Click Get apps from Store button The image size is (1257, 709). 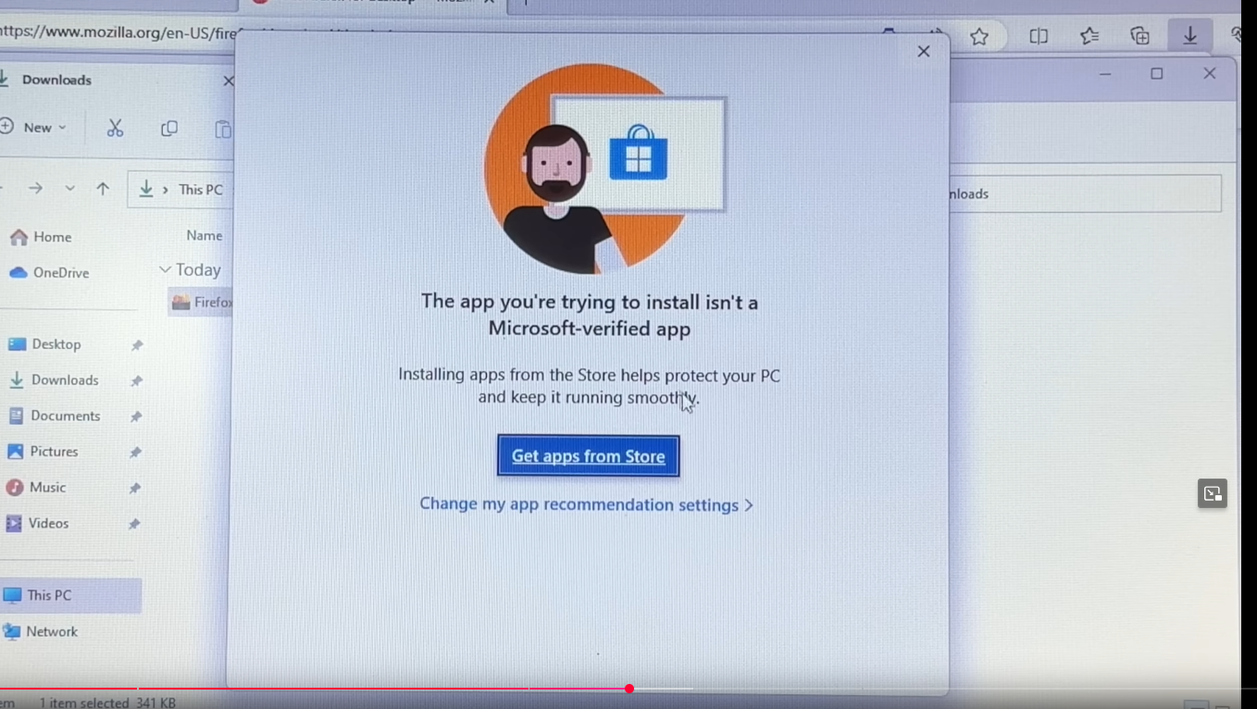click(x=588, y=456)
